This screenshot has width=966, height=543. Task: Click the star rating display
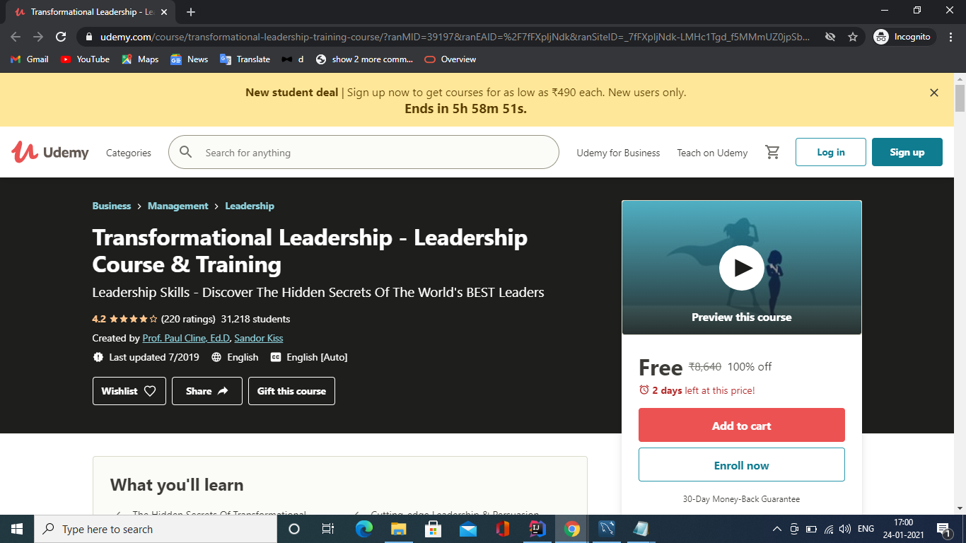[x=134, y=319]
